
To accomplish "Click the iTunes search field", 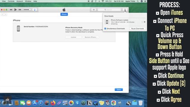I will pos(109,10).
